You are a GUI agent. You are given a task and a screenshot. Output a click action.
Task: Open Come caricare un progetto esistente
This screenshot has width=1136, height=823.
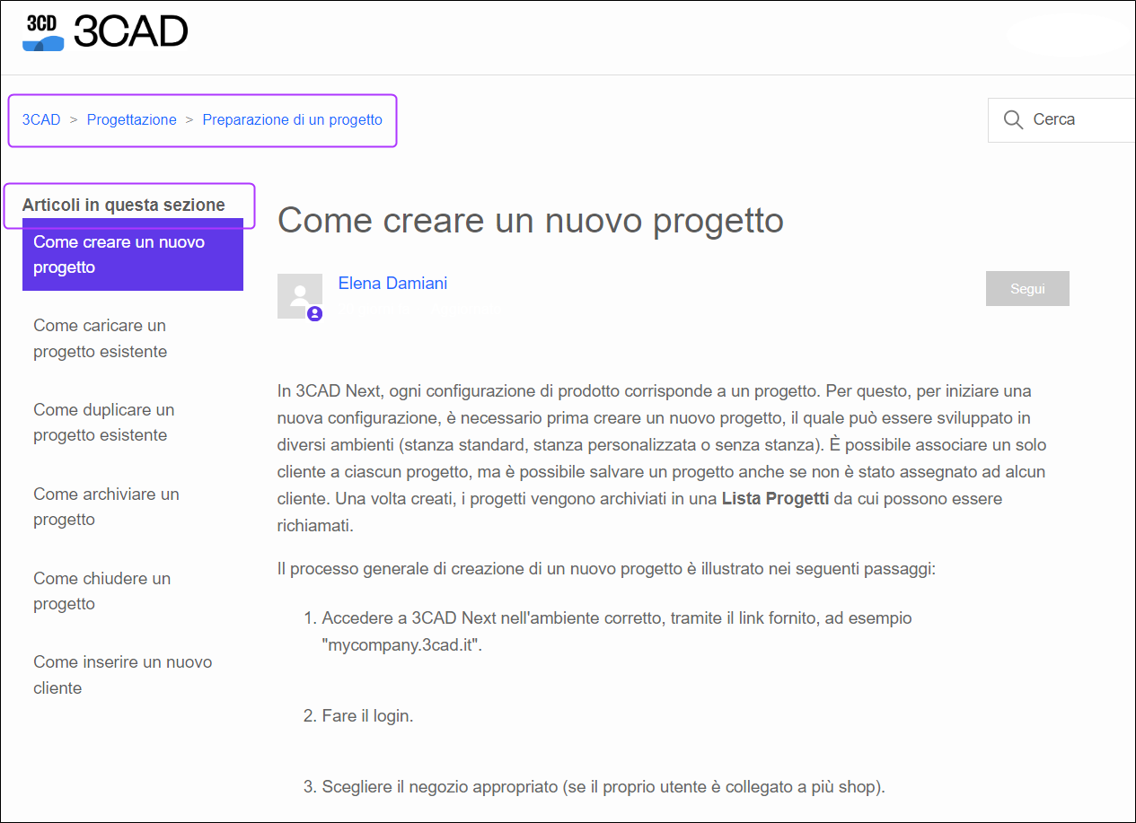(100, 338)
